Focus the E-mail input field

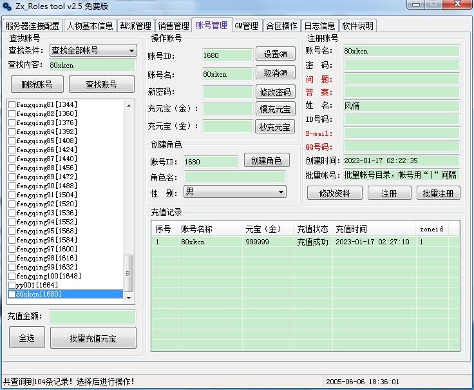(401, 133)
